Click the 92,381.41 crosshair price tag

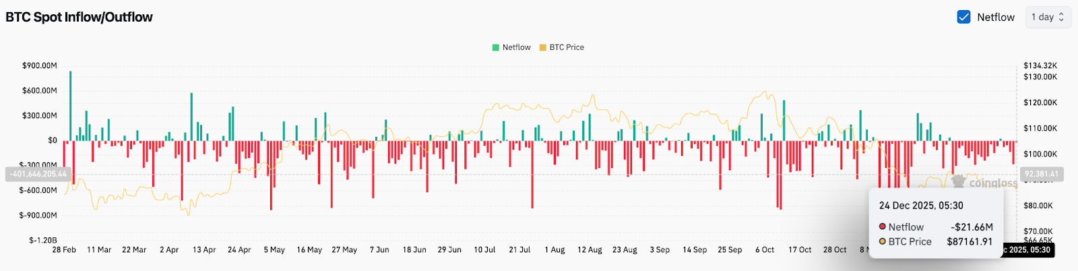[1041, 174]
